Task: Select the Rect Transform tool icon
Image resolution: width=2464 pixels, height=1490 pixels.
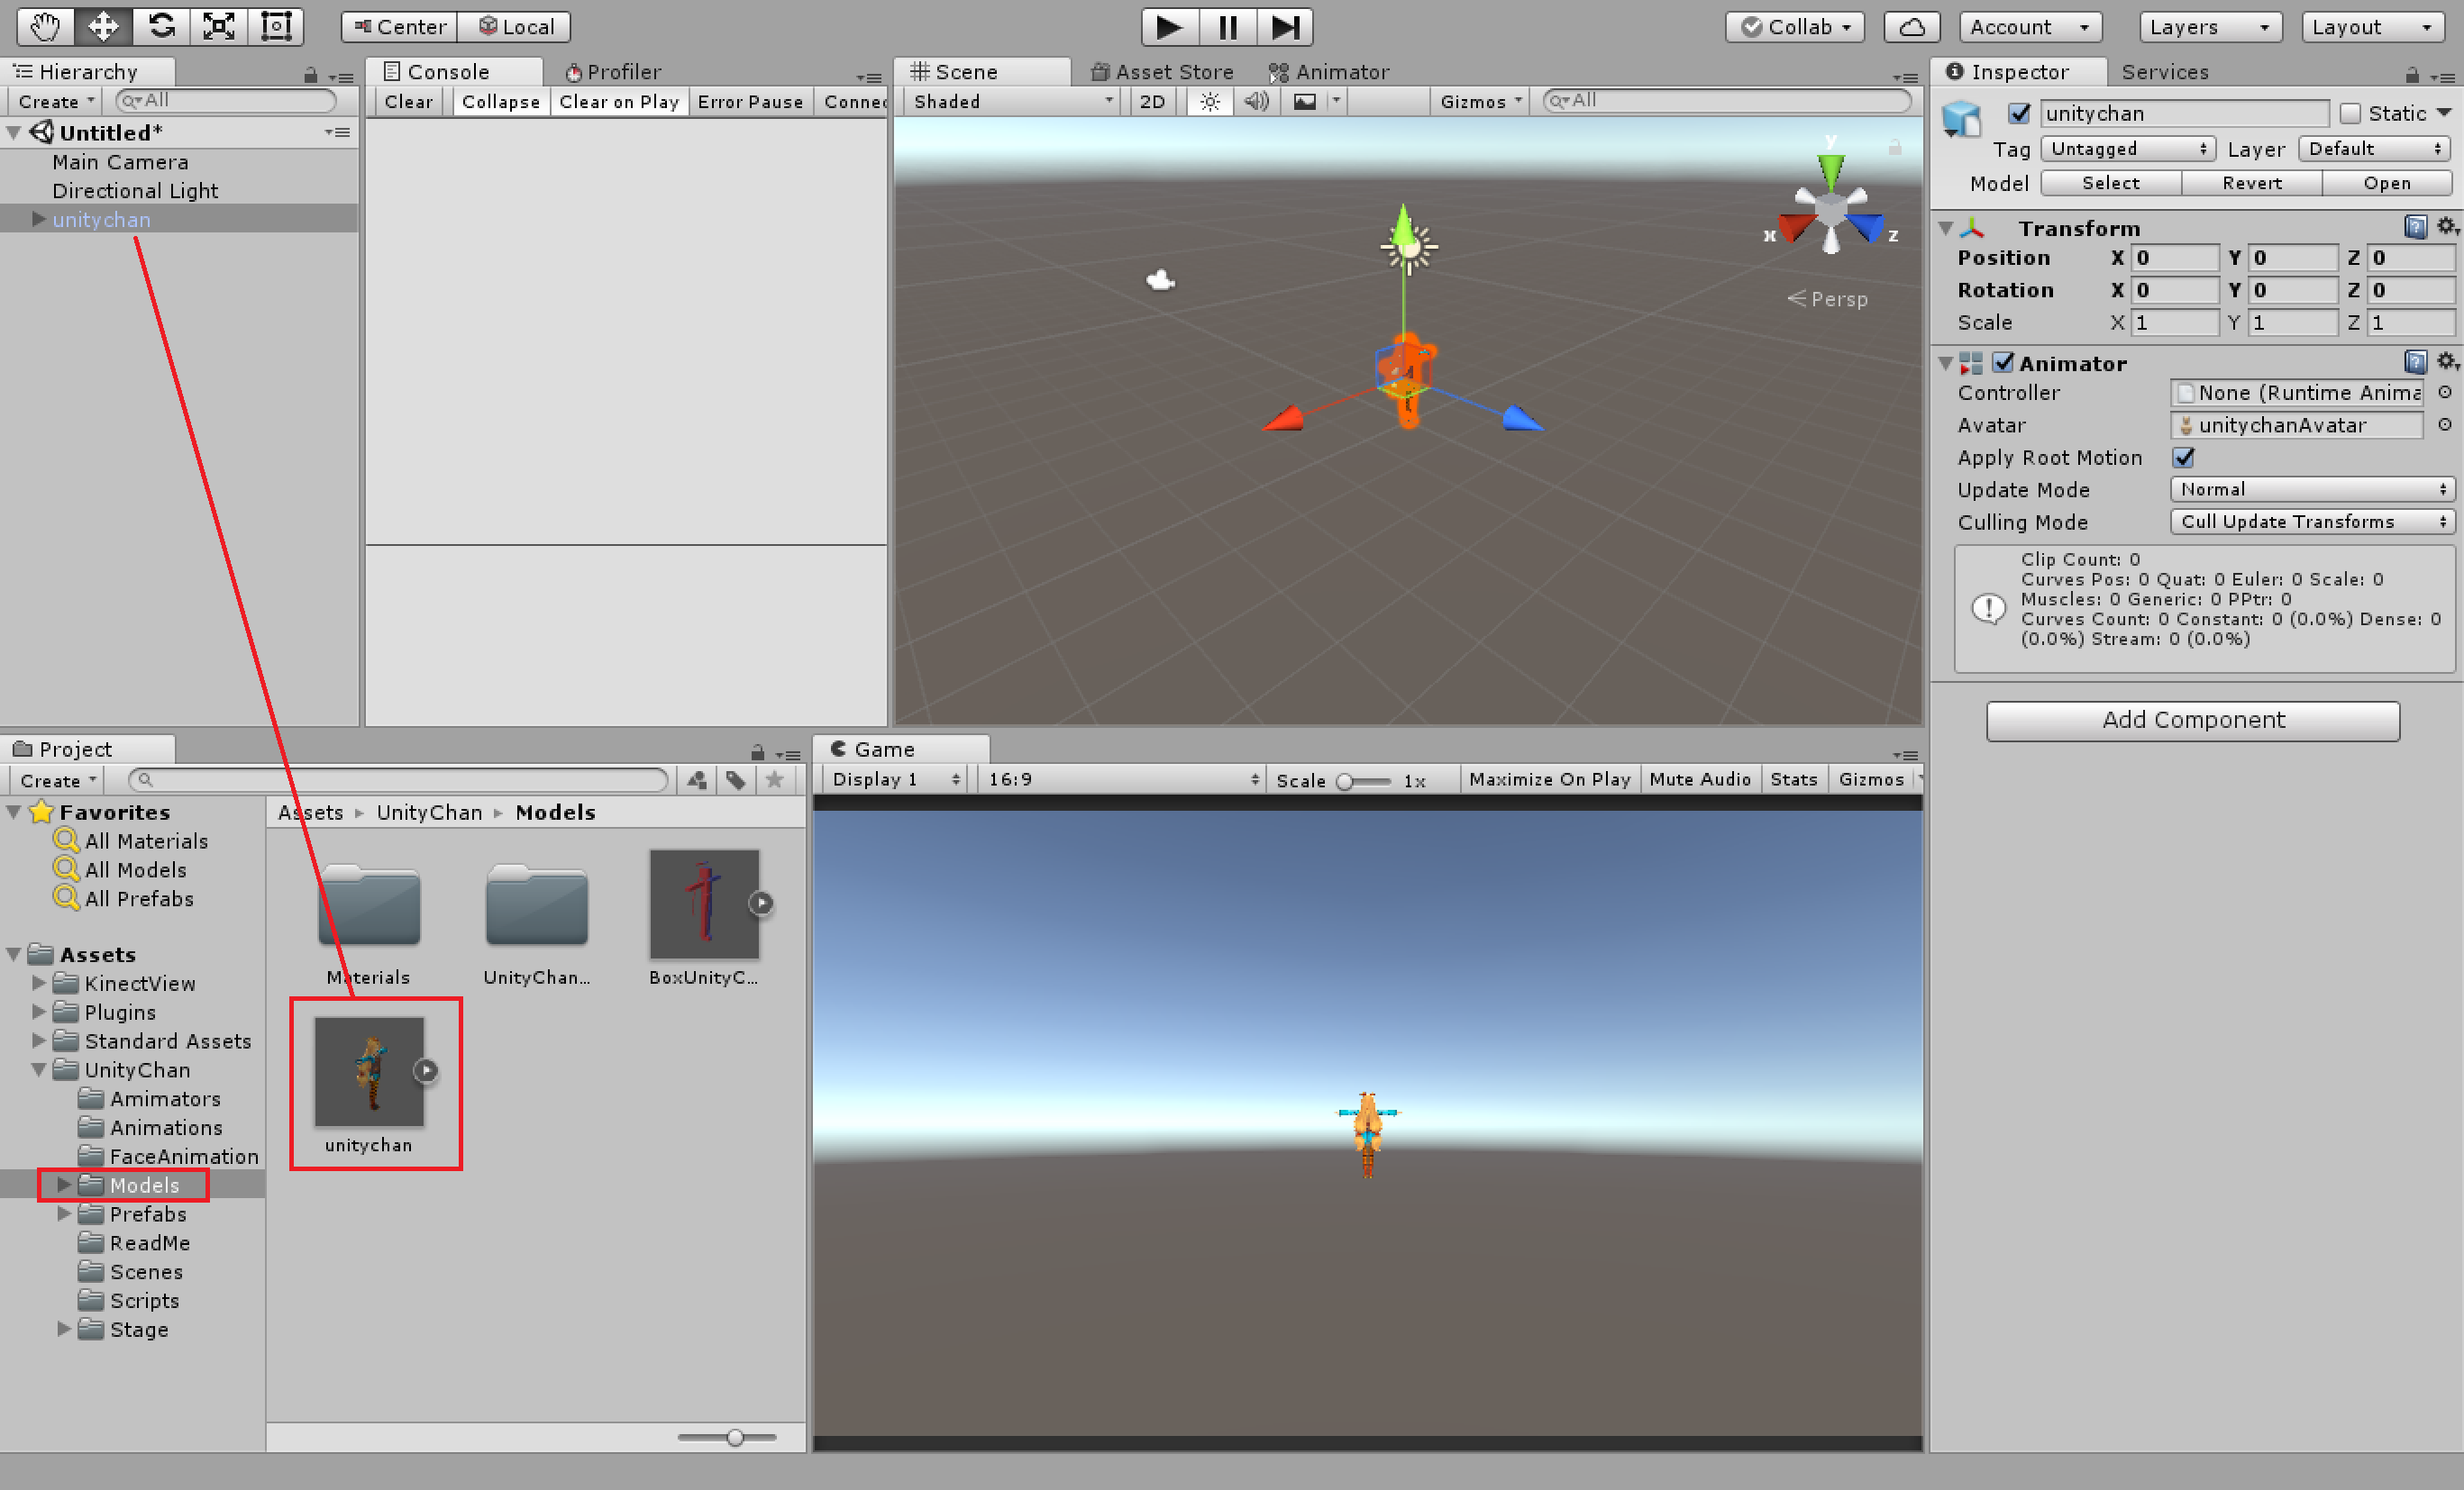Action: click(x=276, y=26)
